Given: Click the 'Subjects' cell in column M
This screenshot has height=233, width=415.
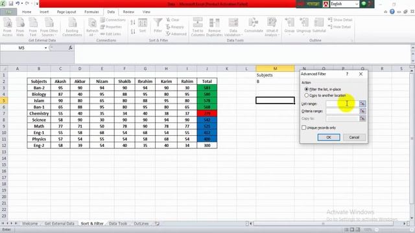Looking at the screenshot, I should click(x=275, y=75).
